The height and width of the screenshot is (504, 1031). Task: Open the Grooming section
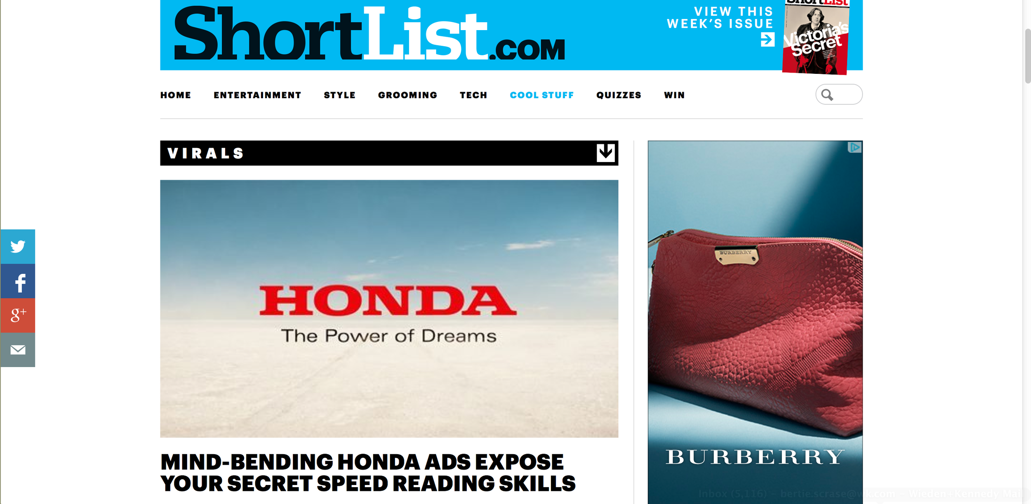(x=407, y=95)
